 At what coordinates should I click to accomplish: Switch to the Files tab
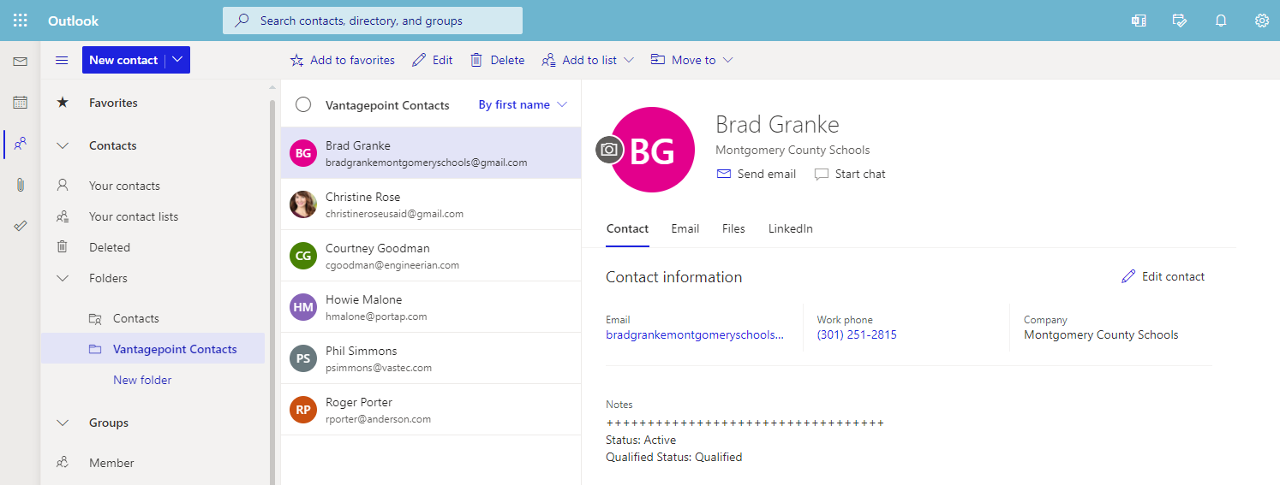point(733,228)
